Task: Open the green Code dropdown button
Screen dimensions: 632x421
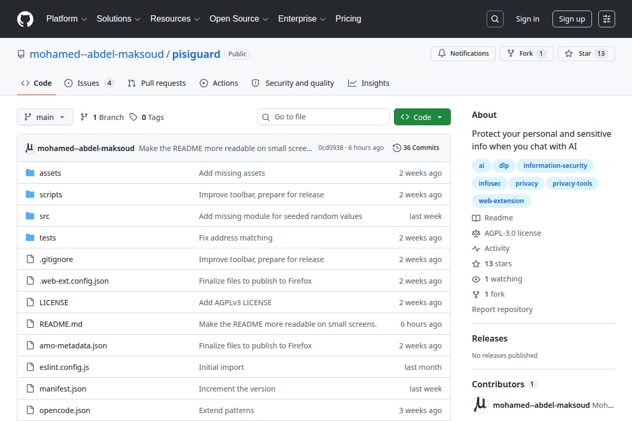Action: [x=422, y=117]
